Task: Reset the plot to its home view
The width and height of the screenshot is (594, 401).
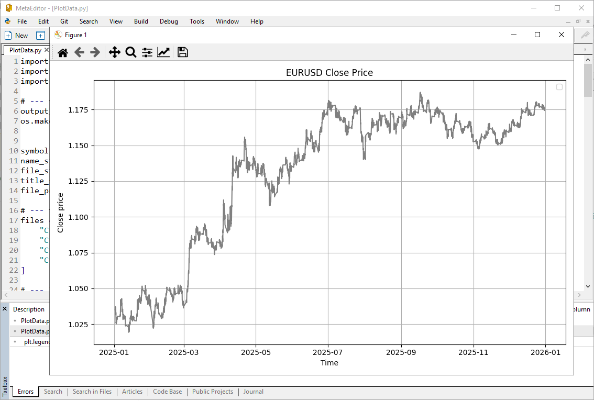Action: 62,52
